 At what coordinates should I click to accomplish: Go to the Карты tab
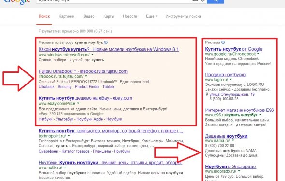pyautogui.click(x=109, y=16)
